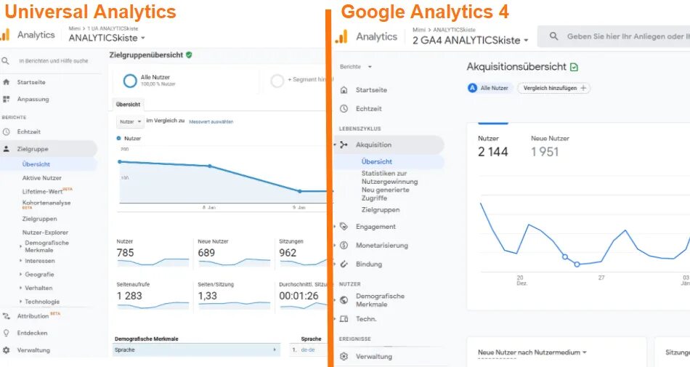The image size is (690, 367).
Task: Click the de-de language link
Action: (308, 350)
